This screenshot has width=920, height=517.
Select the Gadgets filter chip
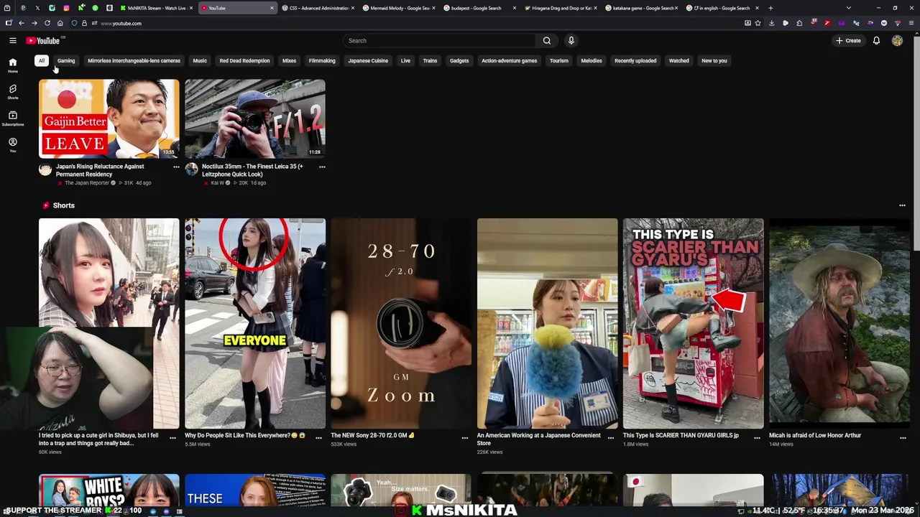pyautogui.click(x=459, y=60)
